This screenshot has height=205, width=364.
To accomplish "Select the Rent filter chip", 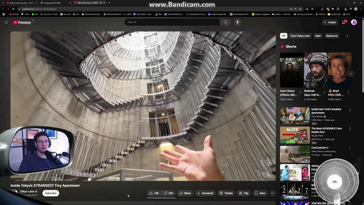I will (x=318, y=36).
